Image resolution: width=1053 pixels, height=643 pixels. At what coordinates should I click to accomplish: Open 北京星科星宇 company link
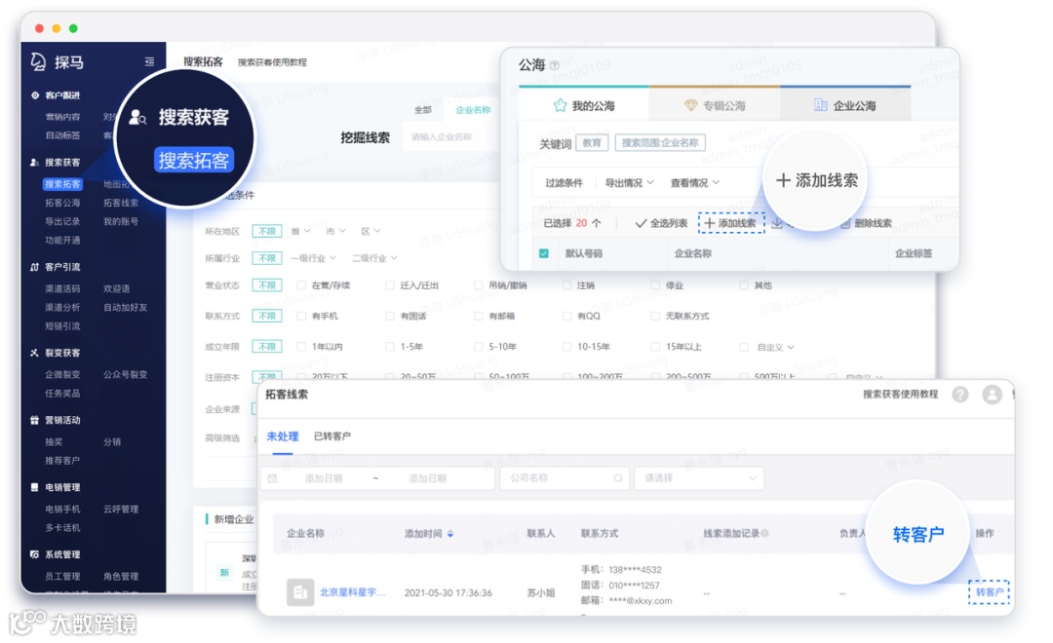click(x=353, y=592)
